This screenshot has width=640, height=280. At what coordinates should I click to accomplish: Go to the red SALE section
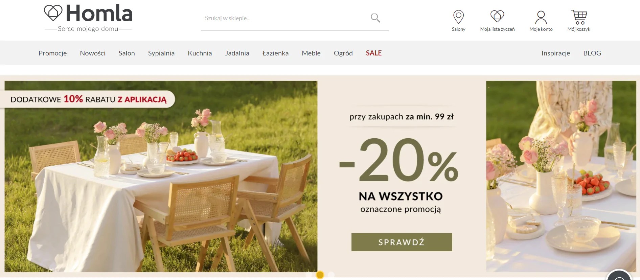click(374, 53)
